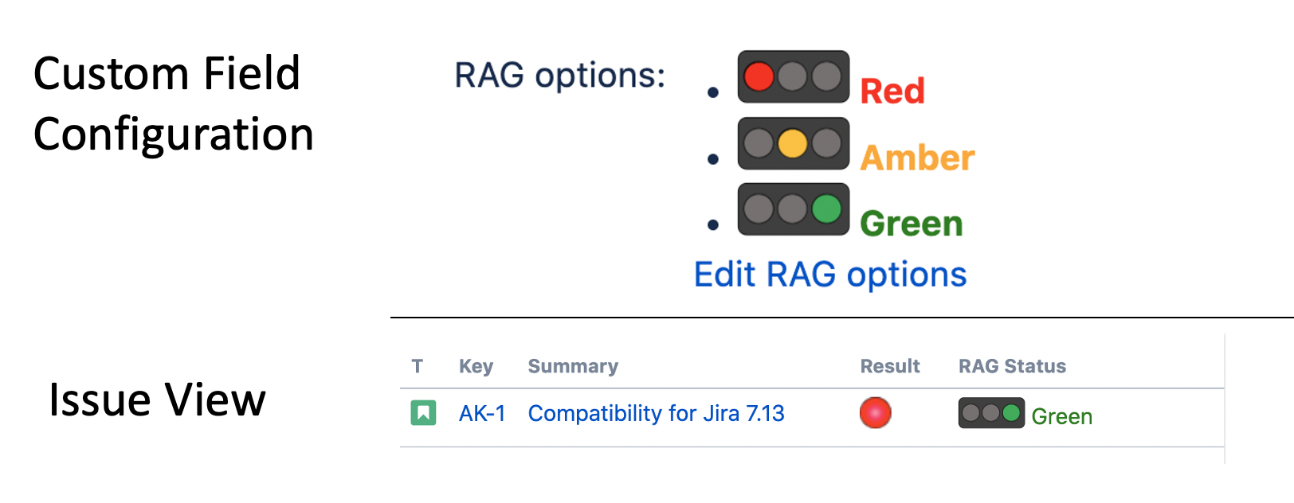Open the Result column header
This screenshot has height=503, width=1294.
click(x=890, y=365)
